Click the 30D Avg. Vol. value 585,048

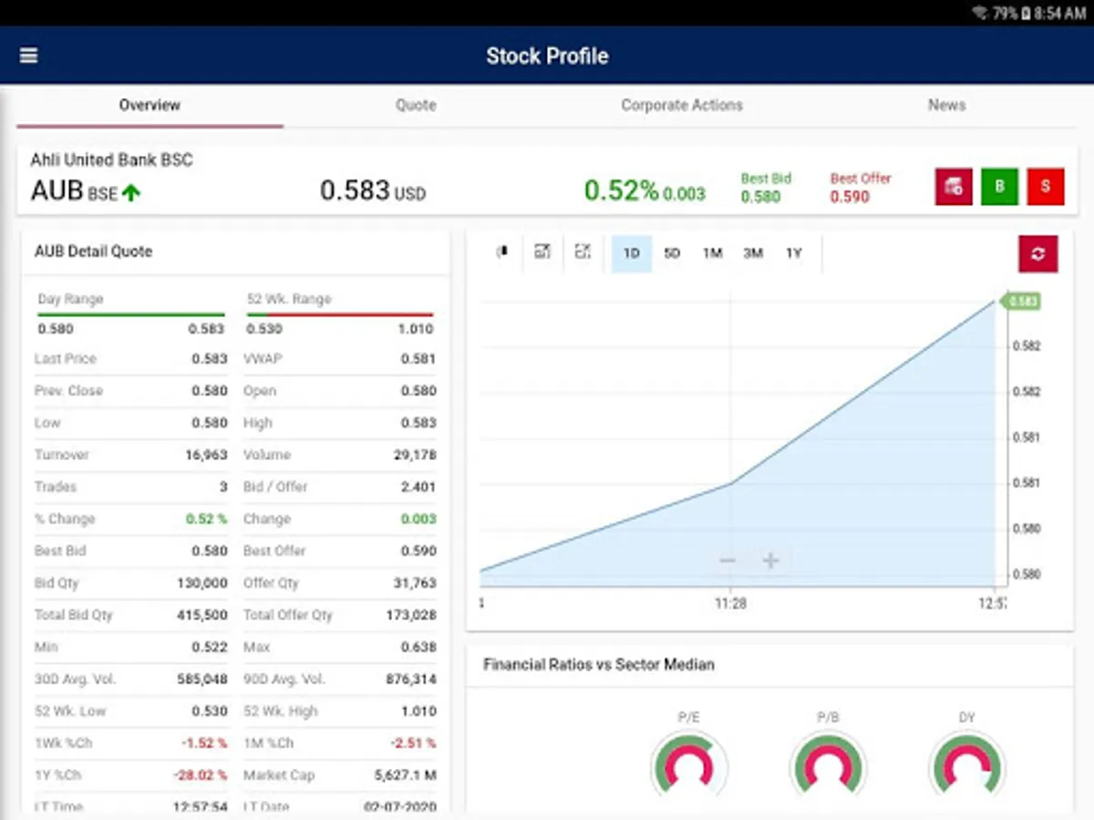pos(202,680)
